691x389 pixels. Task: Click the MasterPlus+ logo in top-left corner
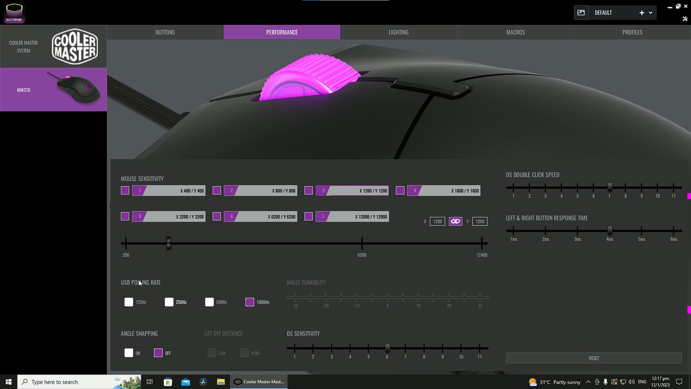[x=14, y=12]
